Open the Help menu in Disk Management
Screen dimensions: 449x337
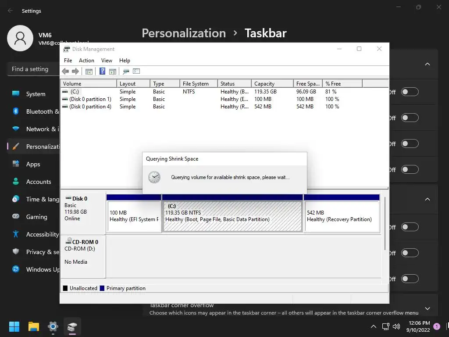click(x=125, y=61)
